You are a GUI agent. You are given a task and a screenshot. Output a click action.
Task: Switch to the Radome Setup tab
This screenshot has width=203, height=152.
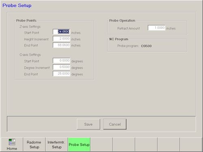coord(34,144)
